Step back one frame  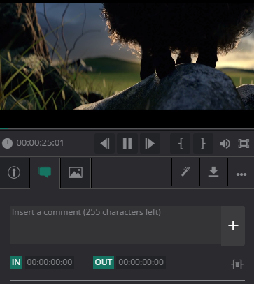(104, 143)
